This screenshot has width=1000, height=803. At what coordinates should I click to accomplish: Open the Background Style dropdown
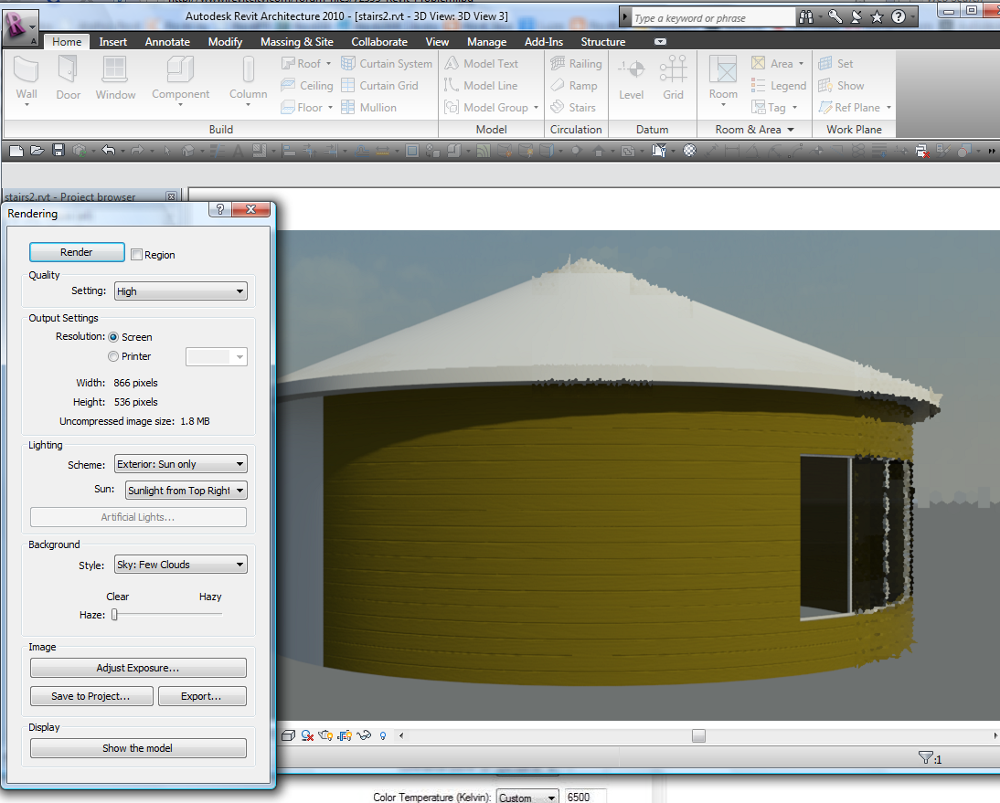pos(181,565)
